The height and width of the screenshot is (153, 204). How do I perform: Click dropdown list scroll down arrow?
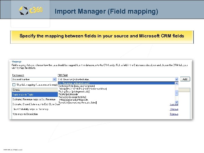click(177, 102)
